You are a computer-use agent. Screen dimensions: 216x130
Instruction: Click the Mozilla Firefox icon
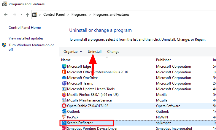(x=64, y=95)
